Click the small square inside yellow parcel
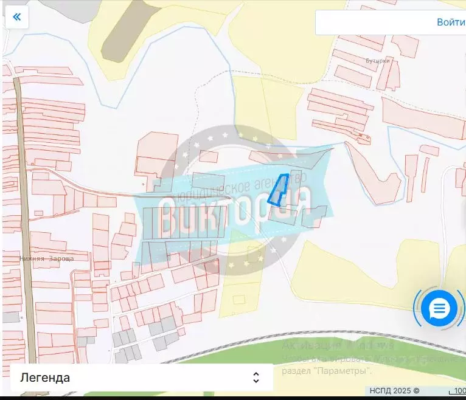 (240, 300)
